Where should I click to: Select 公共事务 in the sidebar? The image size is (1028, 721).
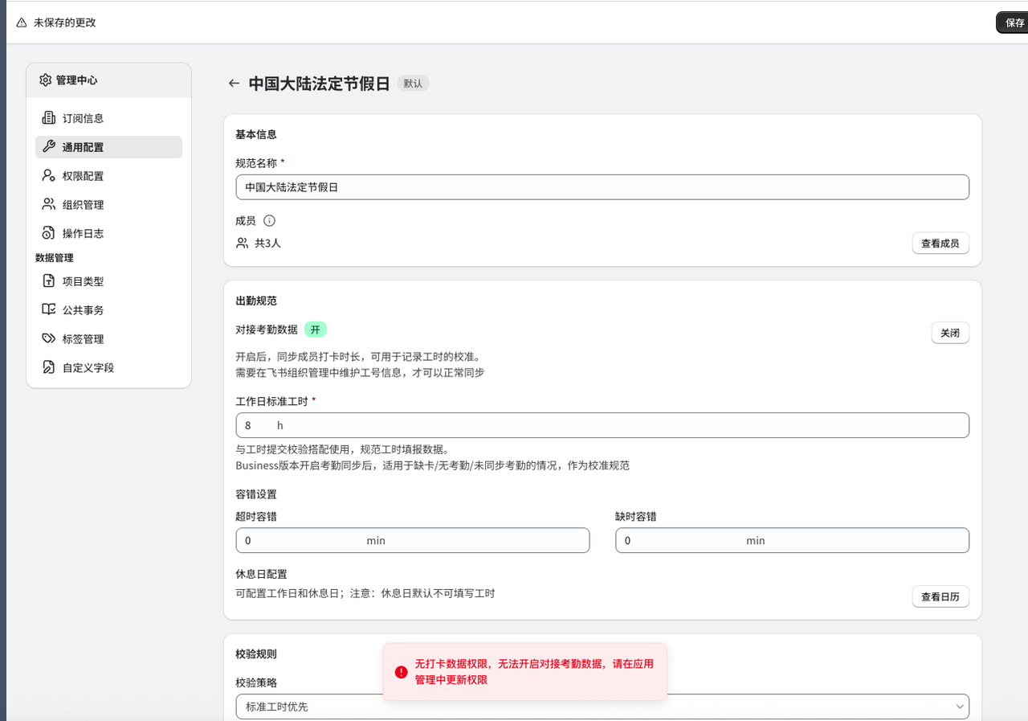pyautogui.click(x=83, y=309)
